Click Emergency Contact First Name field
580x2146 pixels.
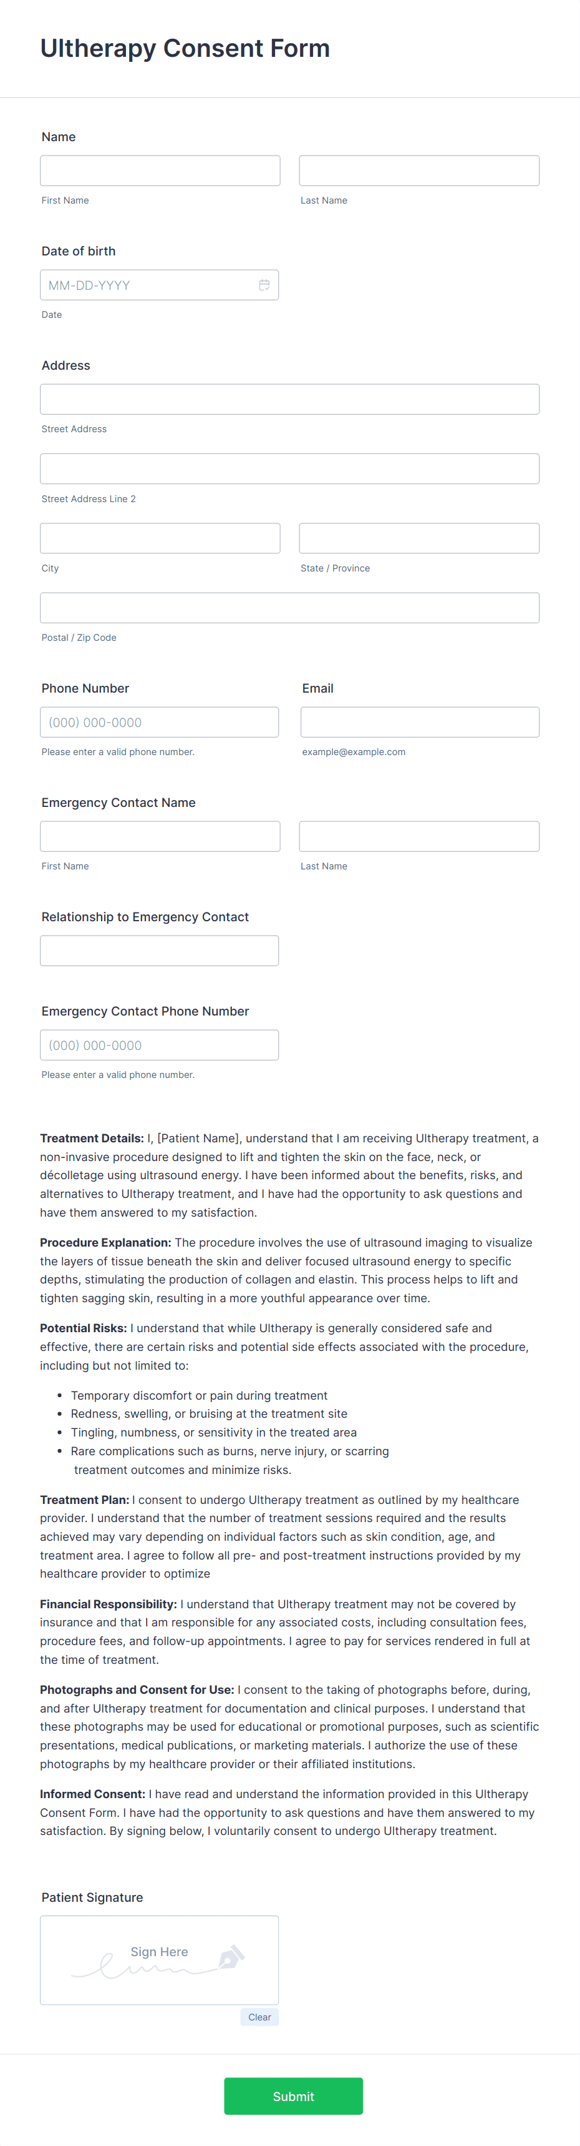pos(160,836)
